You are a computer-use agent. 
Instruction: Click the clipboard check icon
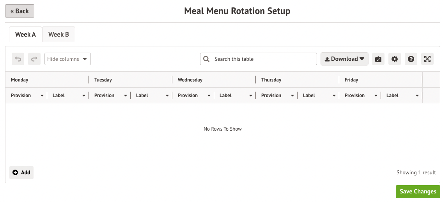[378, 59]
